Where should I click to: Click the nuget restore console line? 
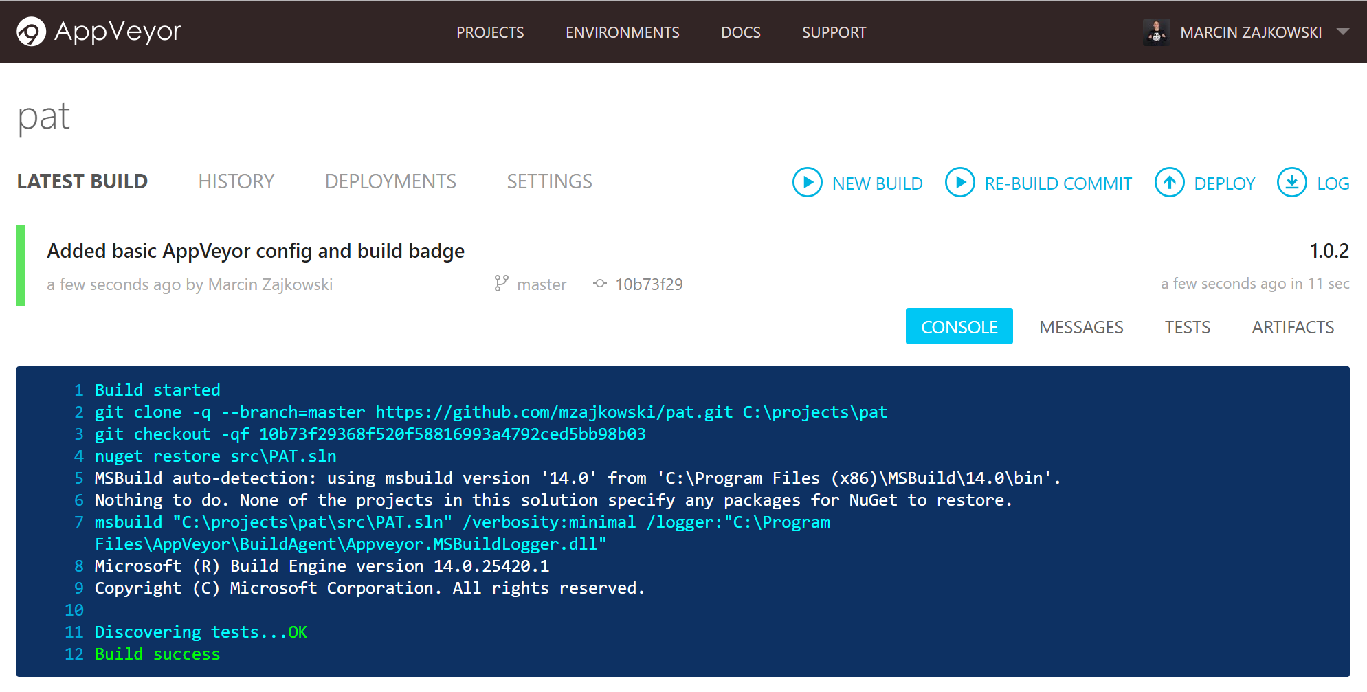point(215,456)
